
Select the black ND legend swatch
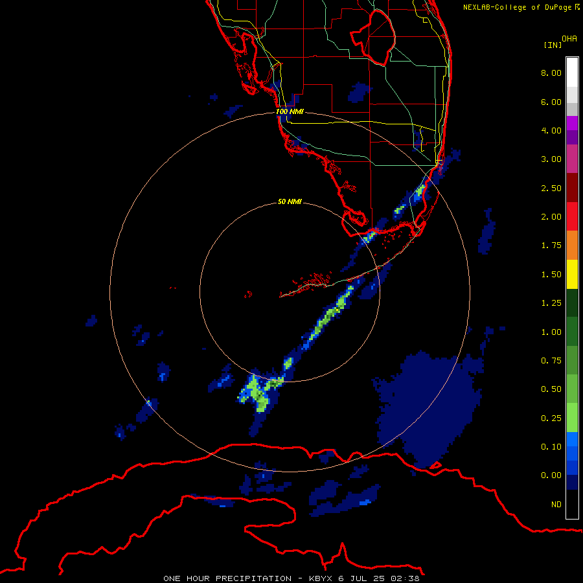pyautogui.click(x=572, y=504)
